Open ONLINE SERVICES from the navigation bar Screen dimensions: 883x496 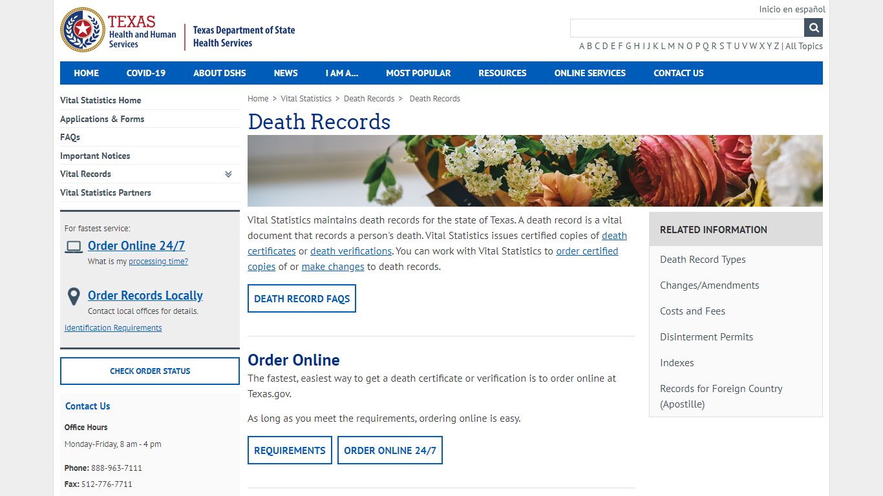590,73
